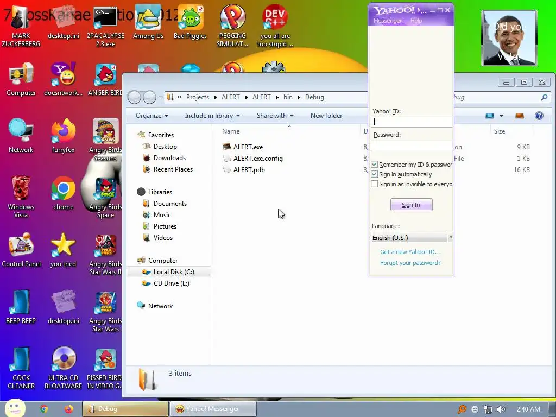Click the Projects breadcrumb segment
The image size is (556, 417).
point(198,97)
